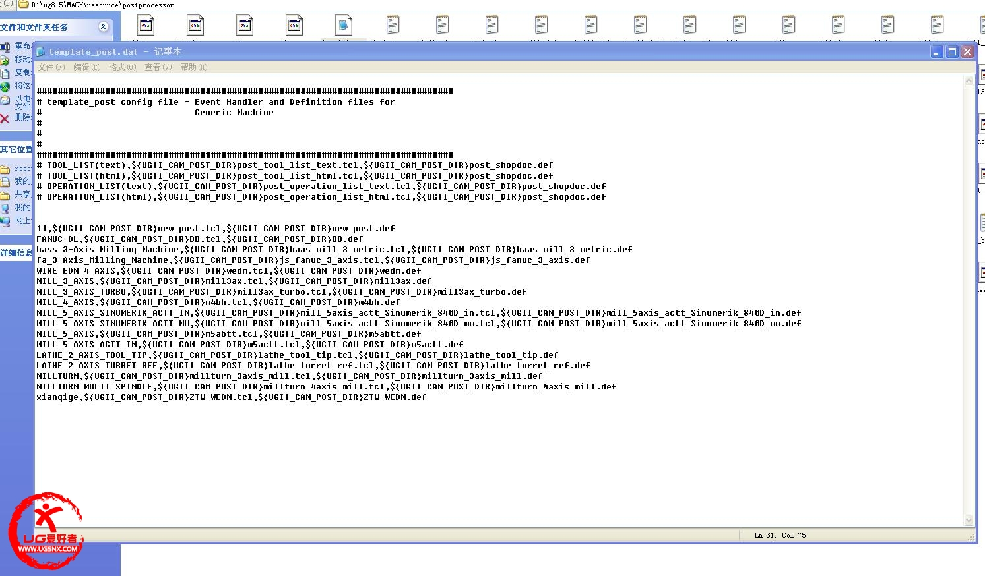Click the copy file (复制) task icon
The image size is (985, 576).
click(x=5, y=72)
